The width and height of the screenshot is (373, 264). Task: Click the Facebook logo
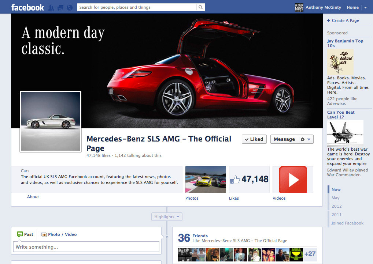point(27,7)
